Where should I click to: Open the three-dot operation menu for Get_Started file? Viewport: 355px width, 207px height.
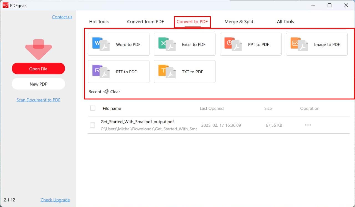308,125
